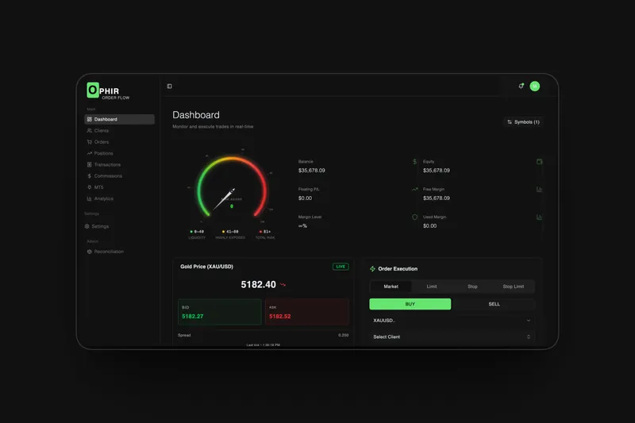Click the Dashboard grid icon in sidebar

[x=90, y=119]
